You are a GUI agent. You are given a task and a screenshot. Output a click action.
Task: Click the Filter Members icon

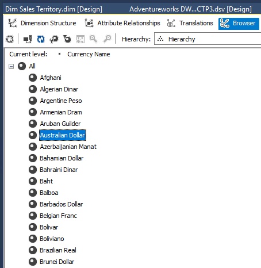click(x=67, y=39)
